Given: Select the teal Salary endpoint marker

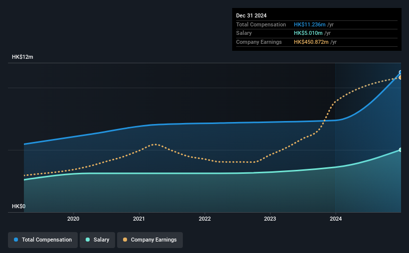Looking at the screenshot, I should (x=401, y=150).
